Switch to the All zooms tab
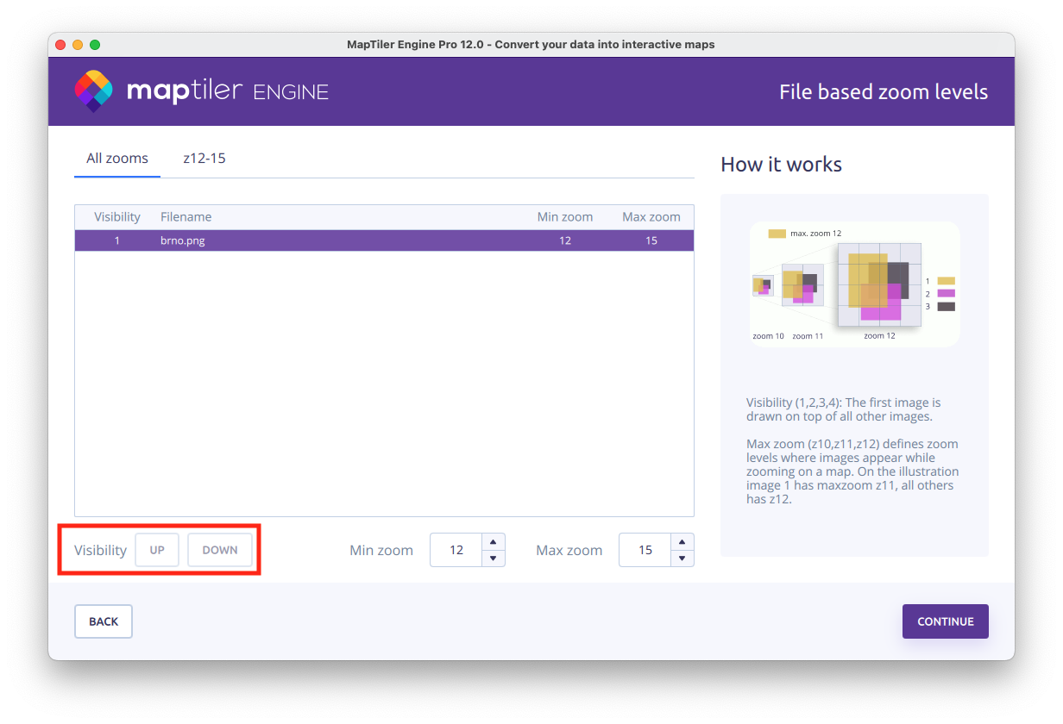The height and width of the screenshot is (724, 1063). pos(117,159)
